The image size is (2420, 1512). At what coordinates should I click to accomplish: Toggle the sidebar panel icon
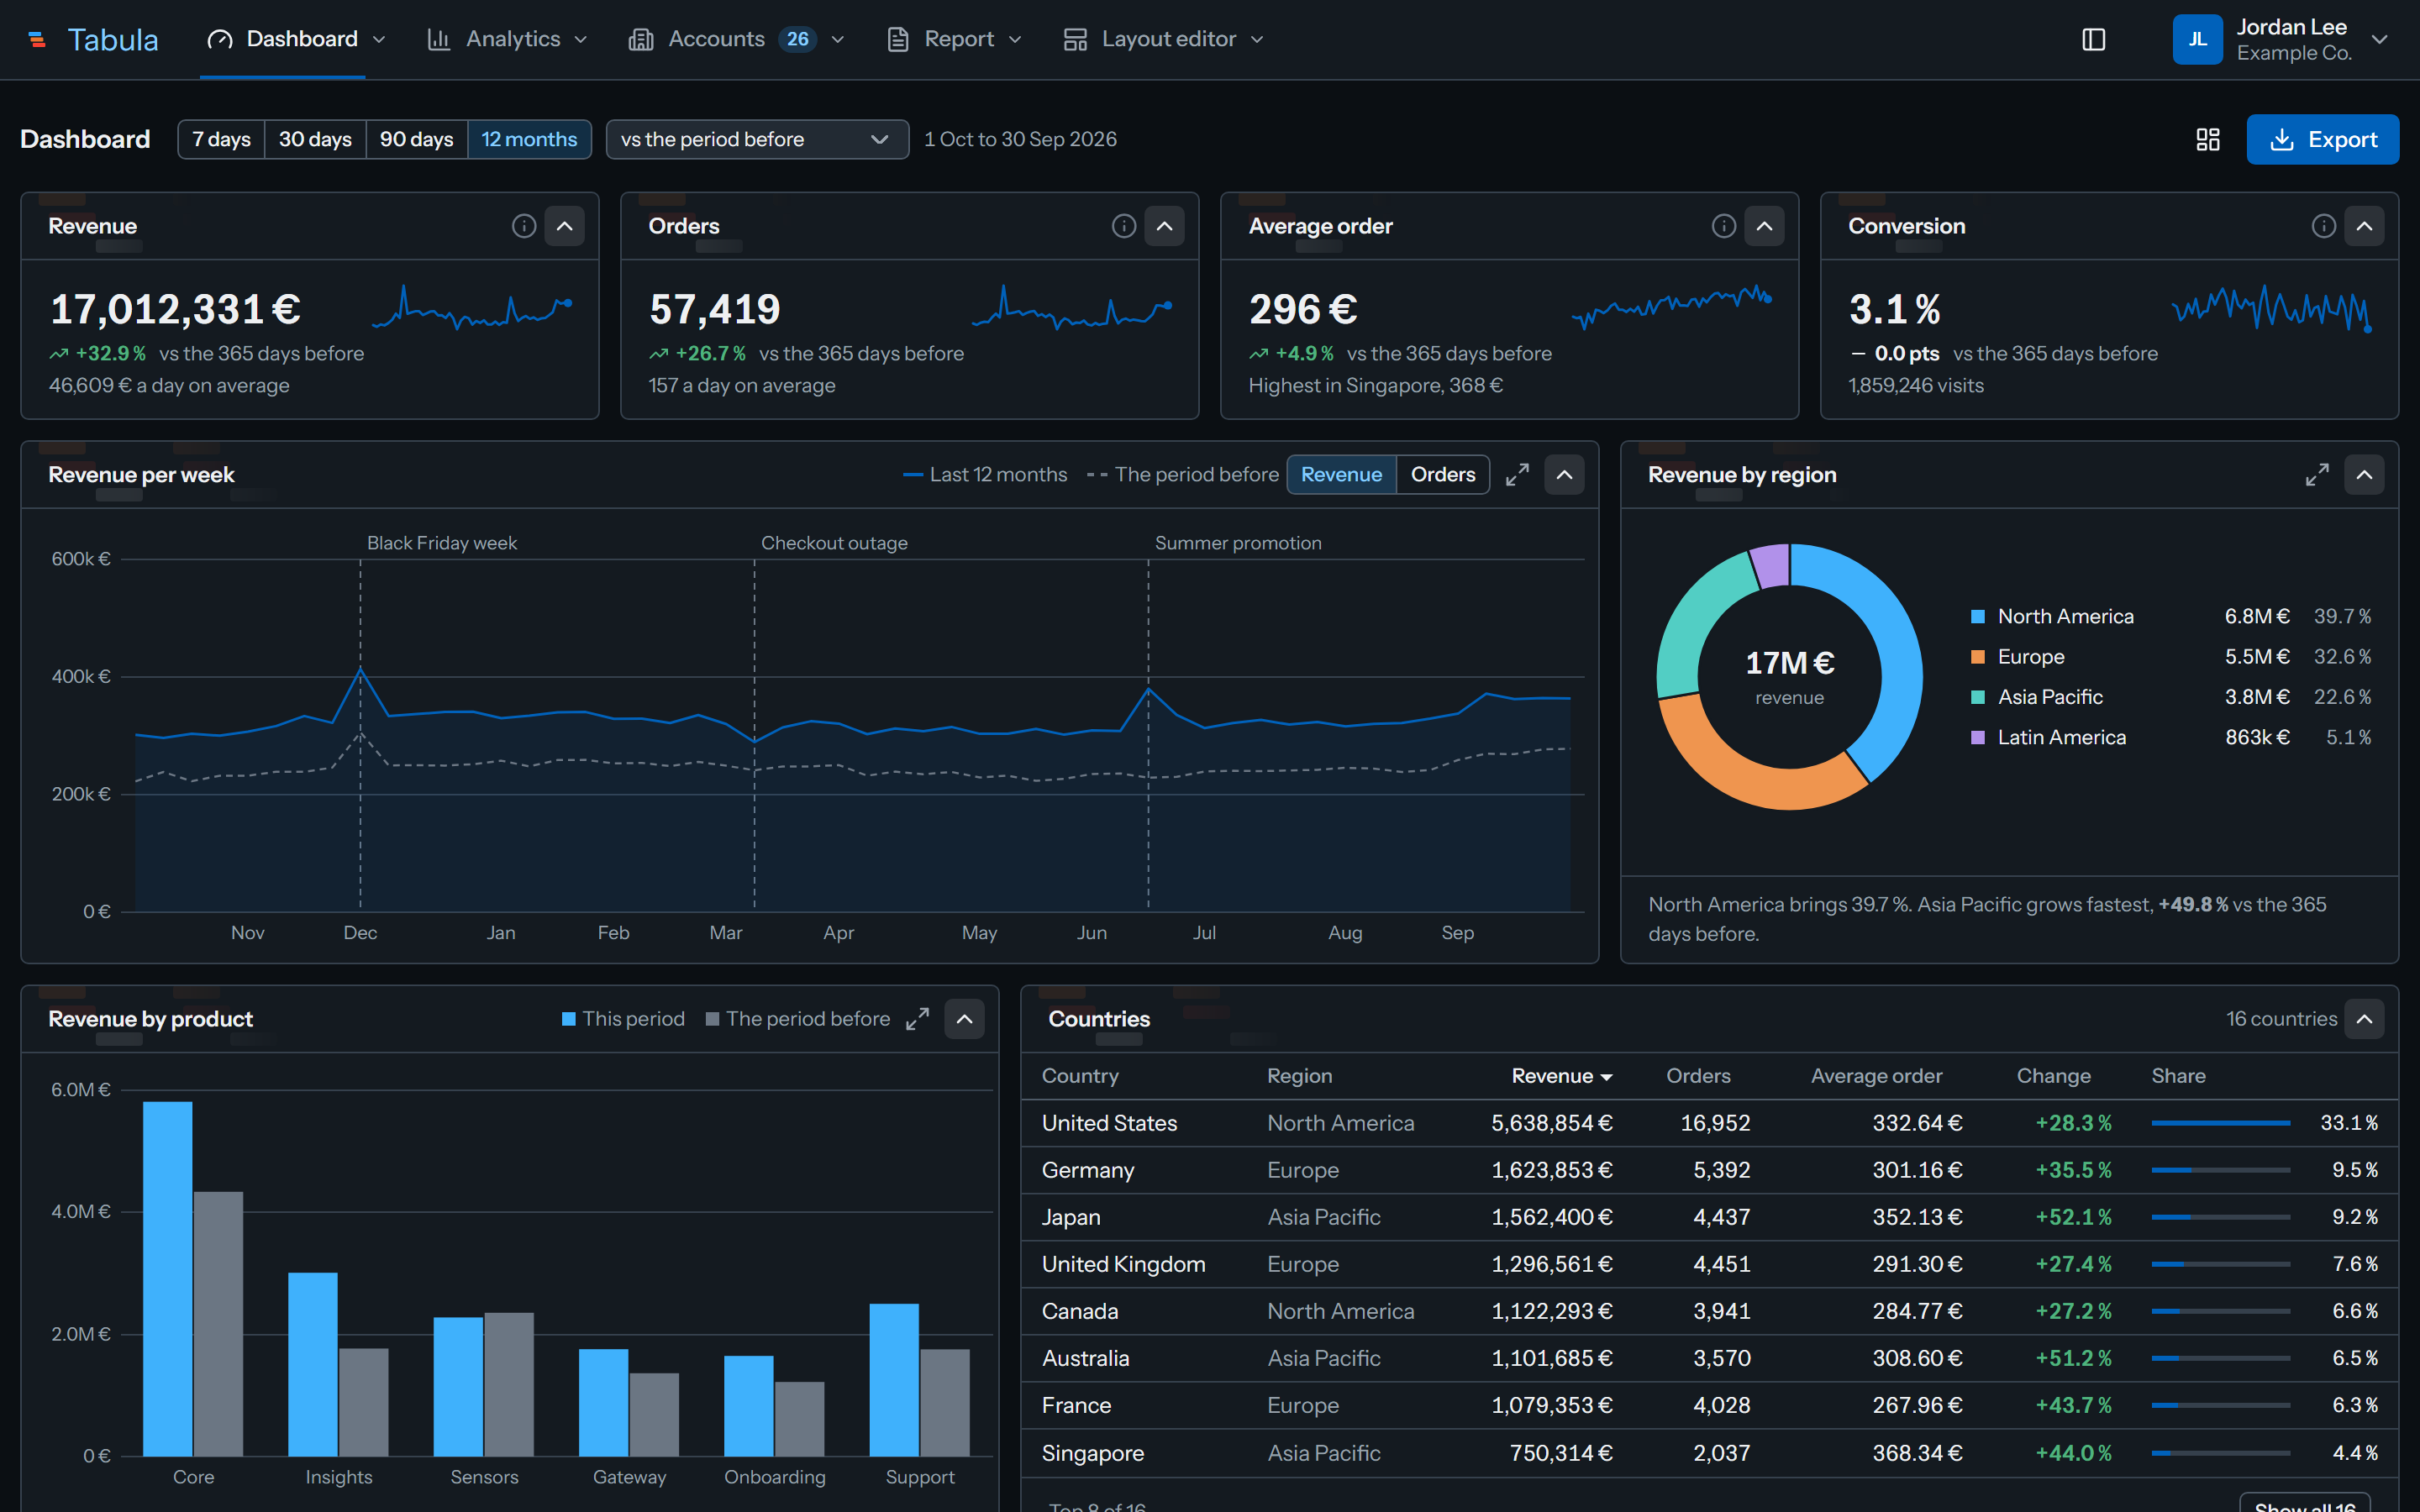pos(2093,39)
